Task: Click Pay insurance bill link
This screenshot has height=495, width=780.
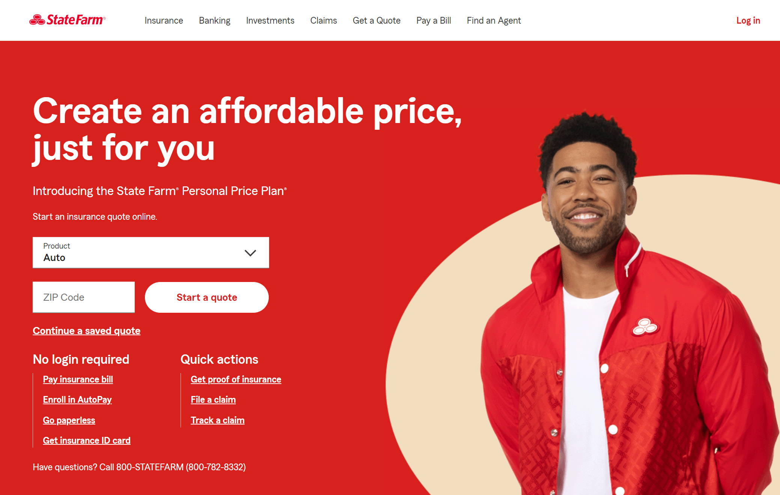Action: coord(78,379)
